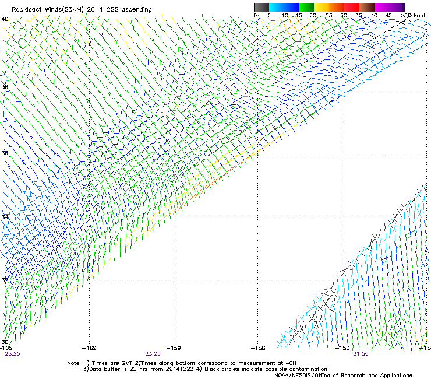Click the "-153" longitude axis label
The width and height of the screenshot is (431, 379).
(x=342, y=348)
